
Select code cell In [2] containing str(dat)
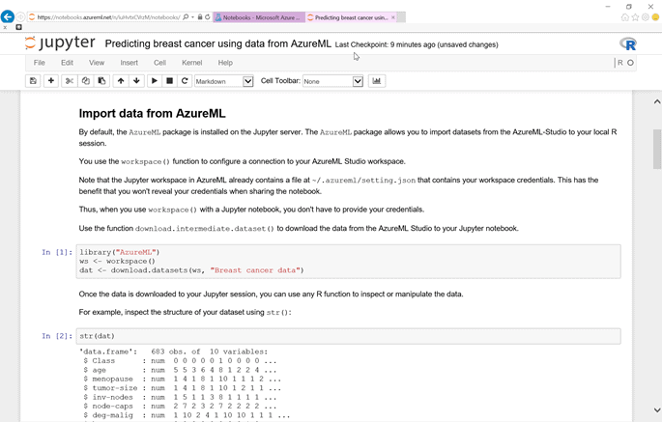(x=348, y=336)
